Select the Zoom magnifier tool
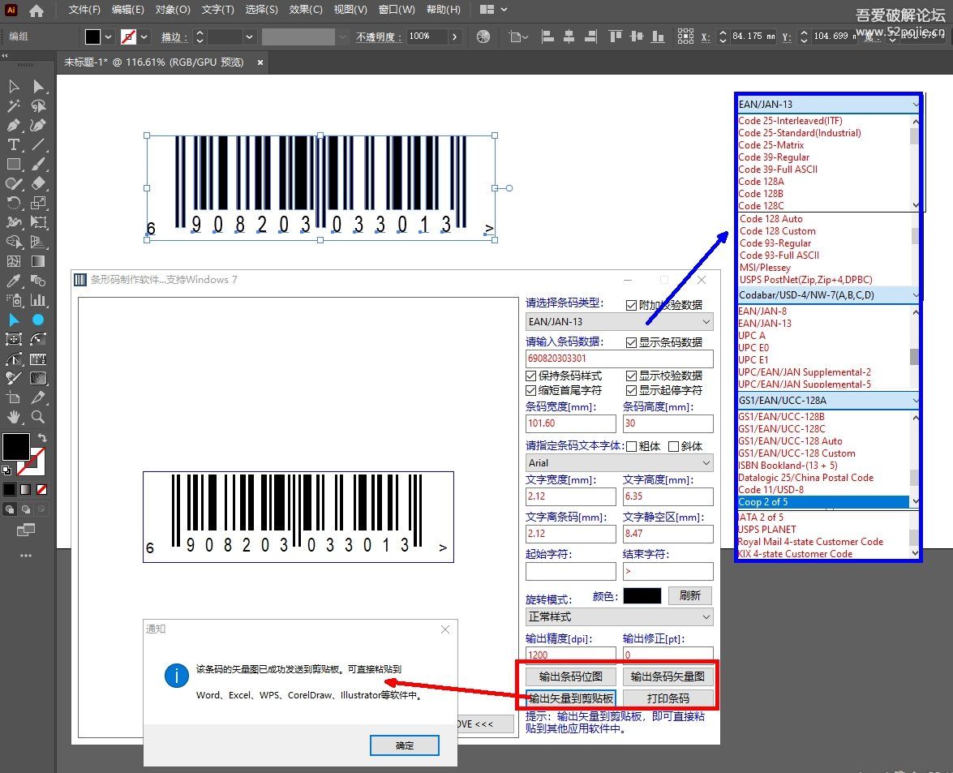 click(x=38, y=417)
